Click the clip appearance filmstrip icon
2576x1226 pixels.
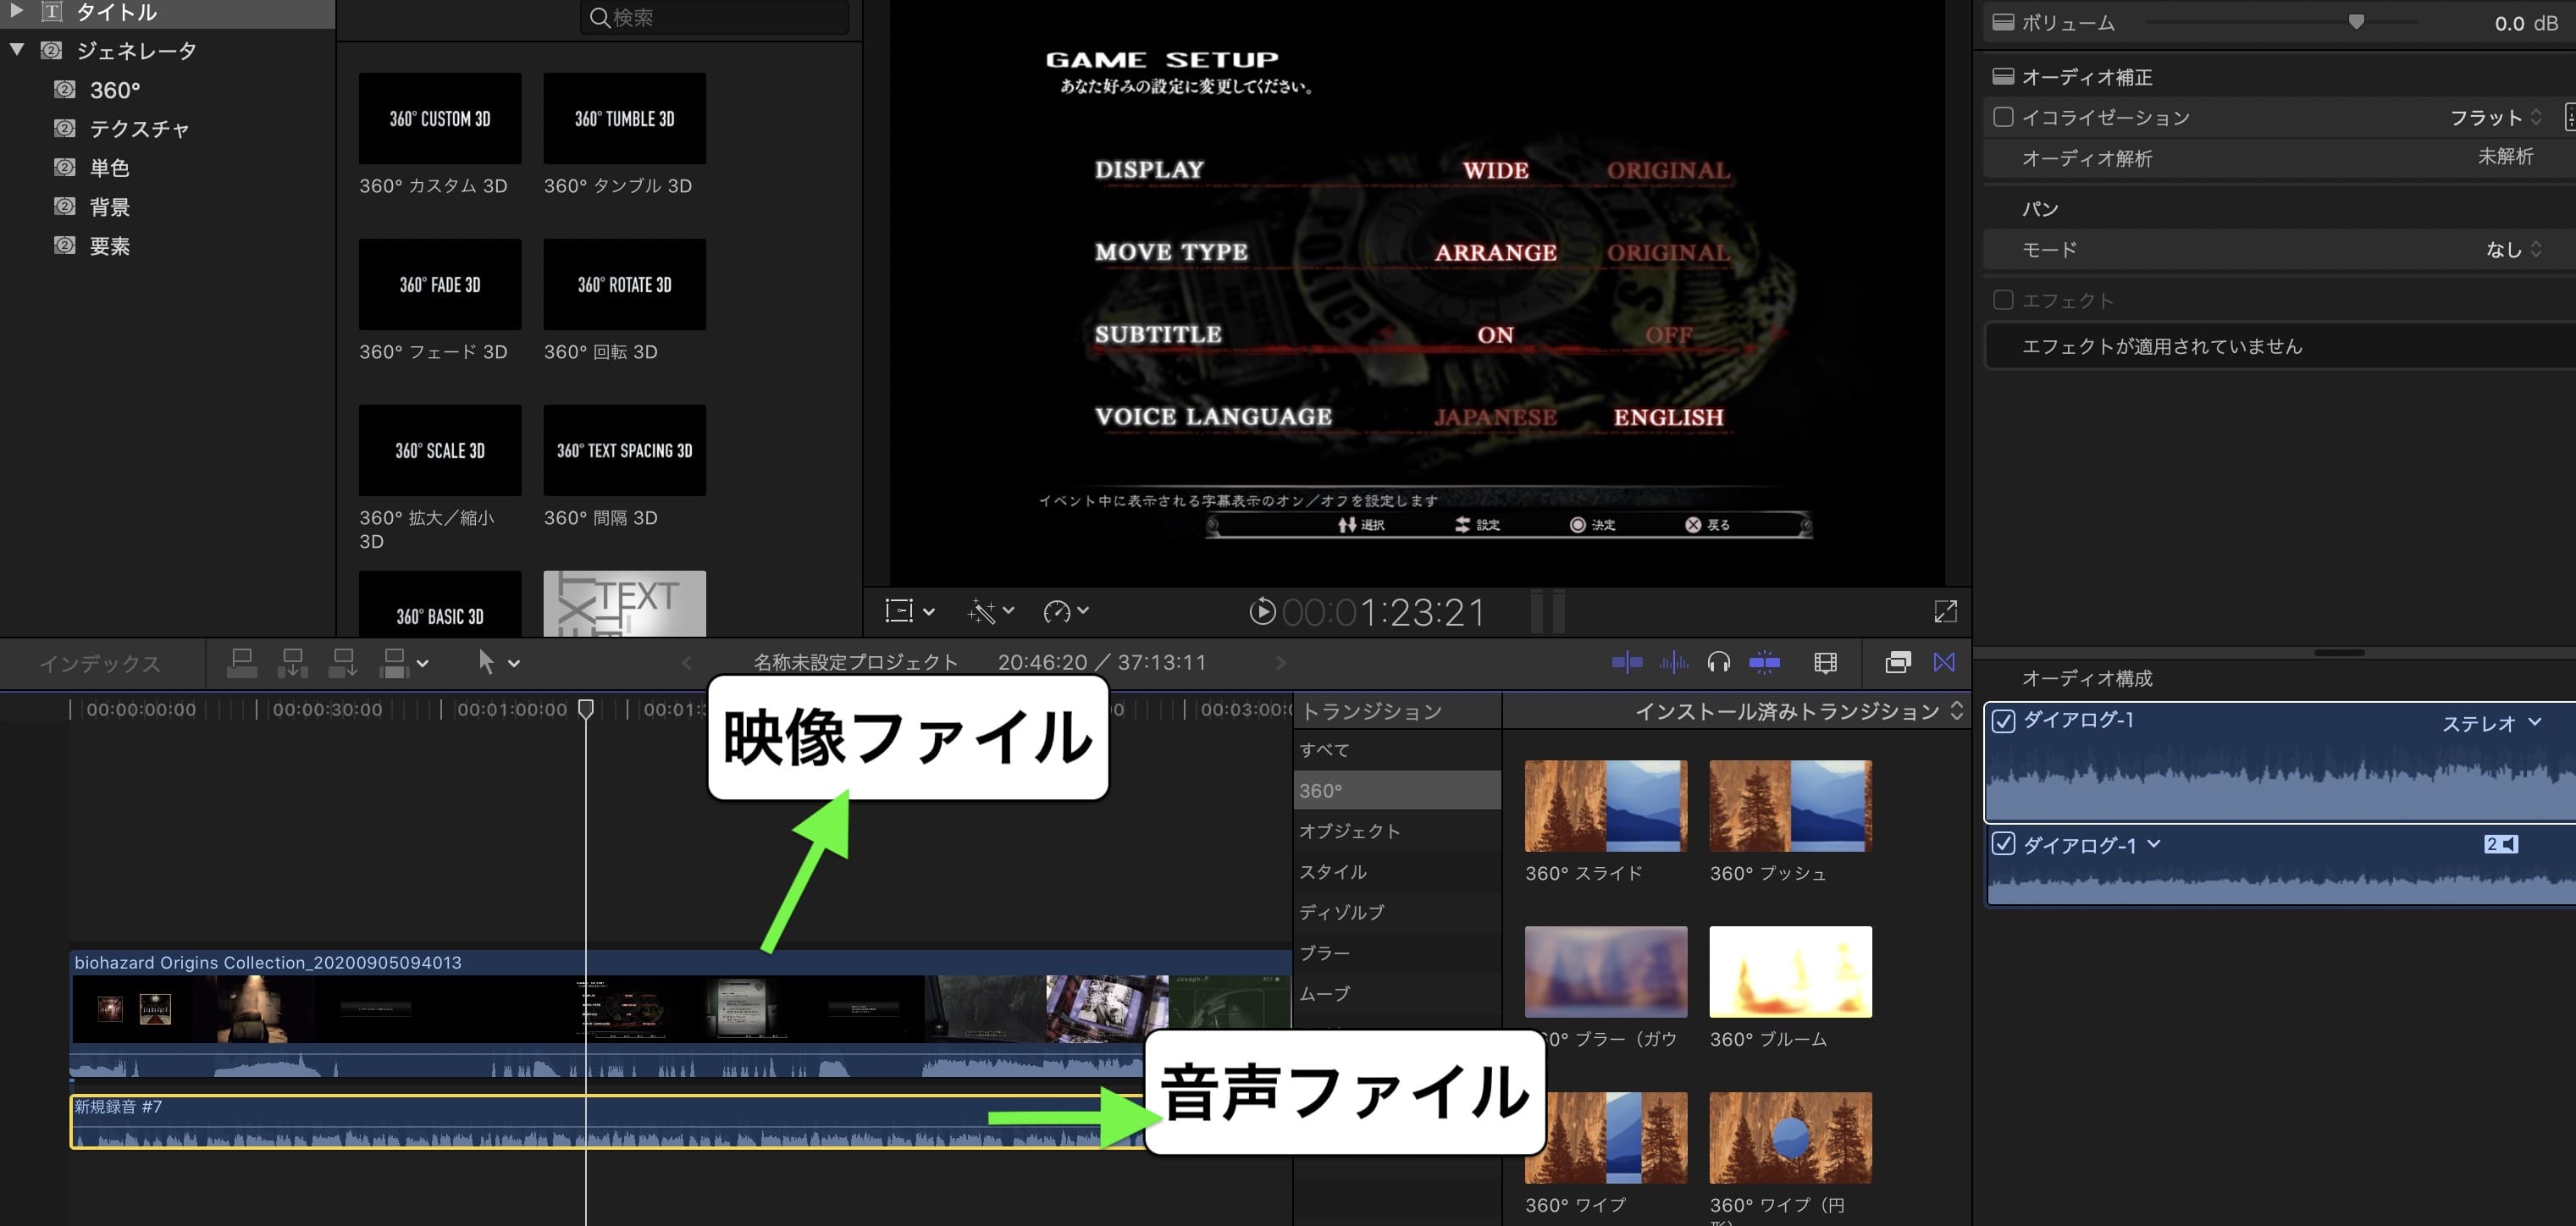[1825, 662]
